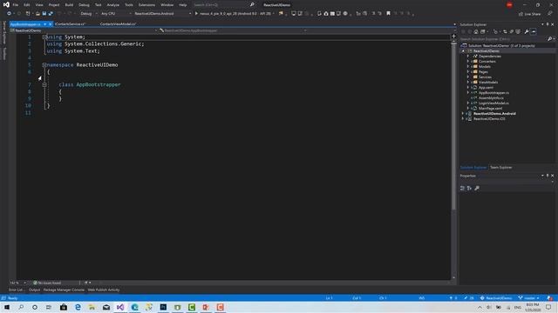Open the File menu
The image size is (558, 313).
coord(16,5)
